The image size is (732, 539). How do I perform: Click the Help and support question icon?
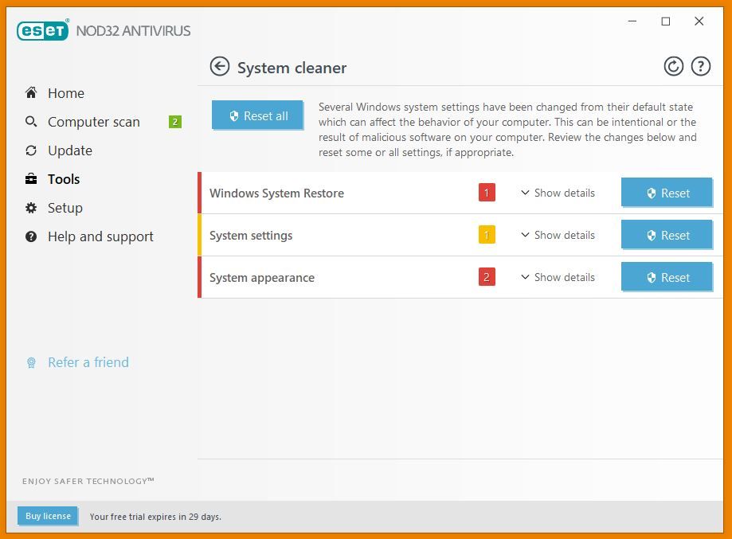tap(31, 236)
